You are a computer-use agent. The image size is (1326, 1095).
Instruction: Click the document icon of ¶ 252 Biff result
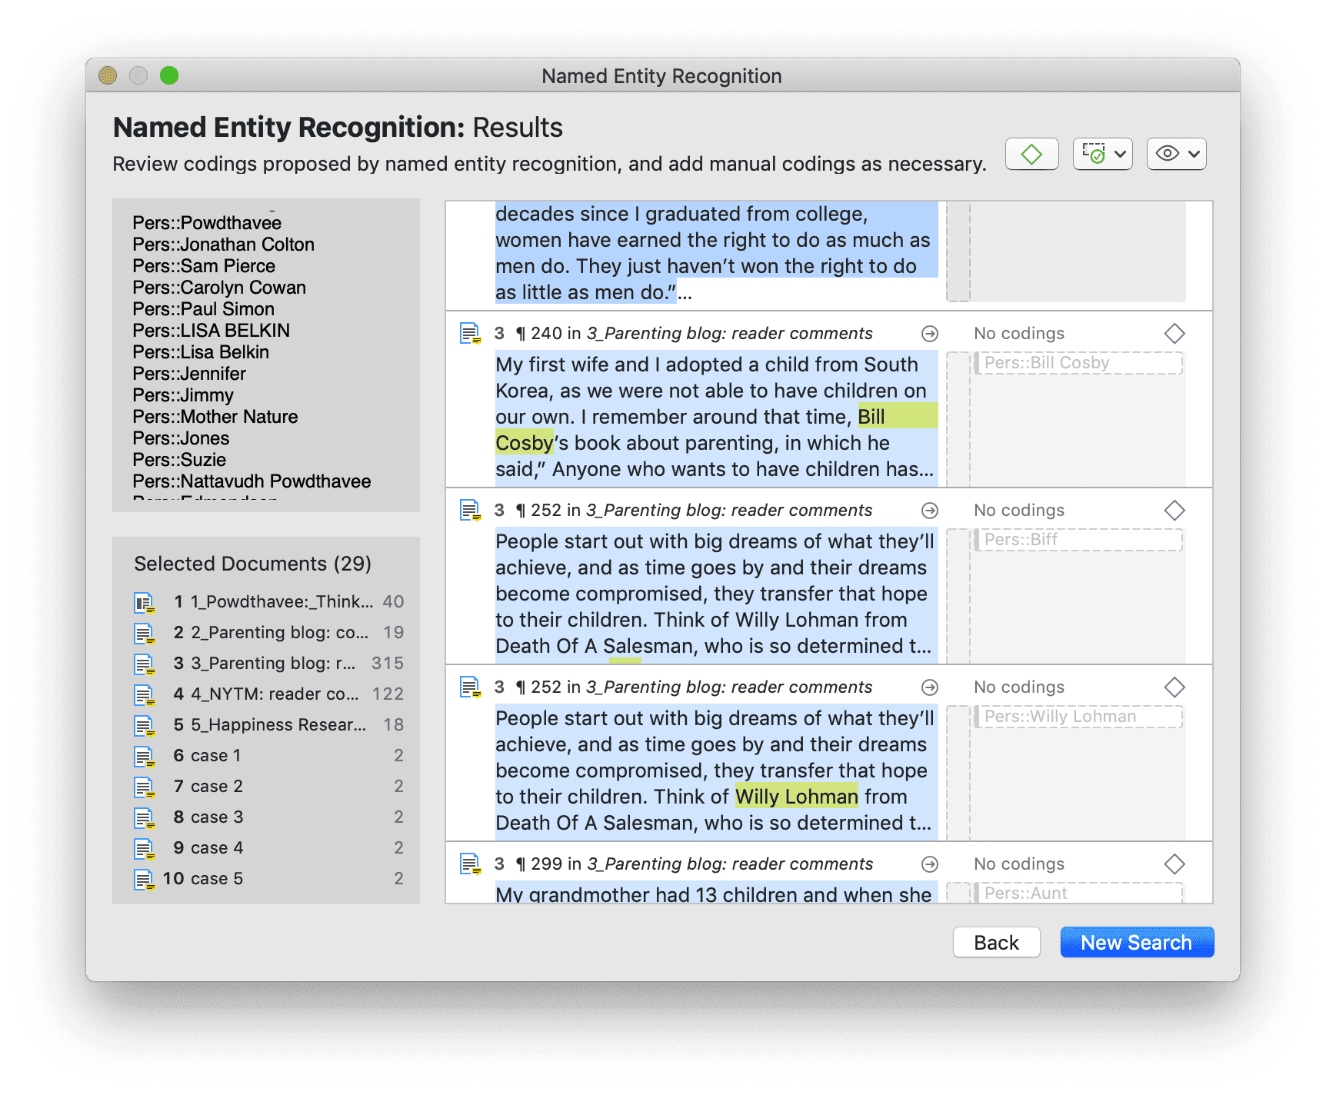[x=470, y=511]
